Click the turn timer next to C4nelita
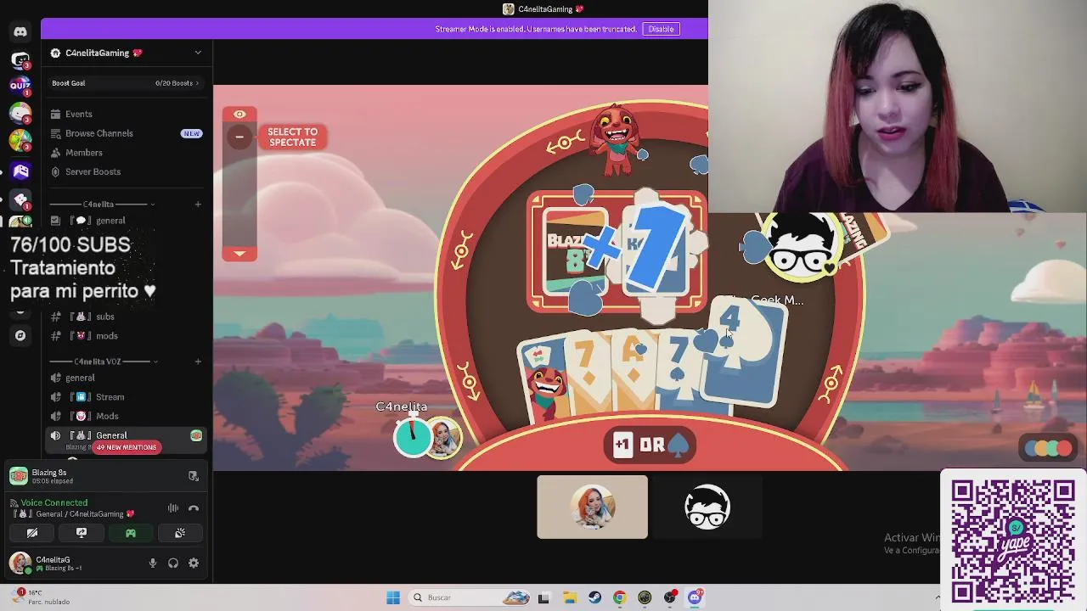Screen dimensions: 1087x611 coord(412,437)
